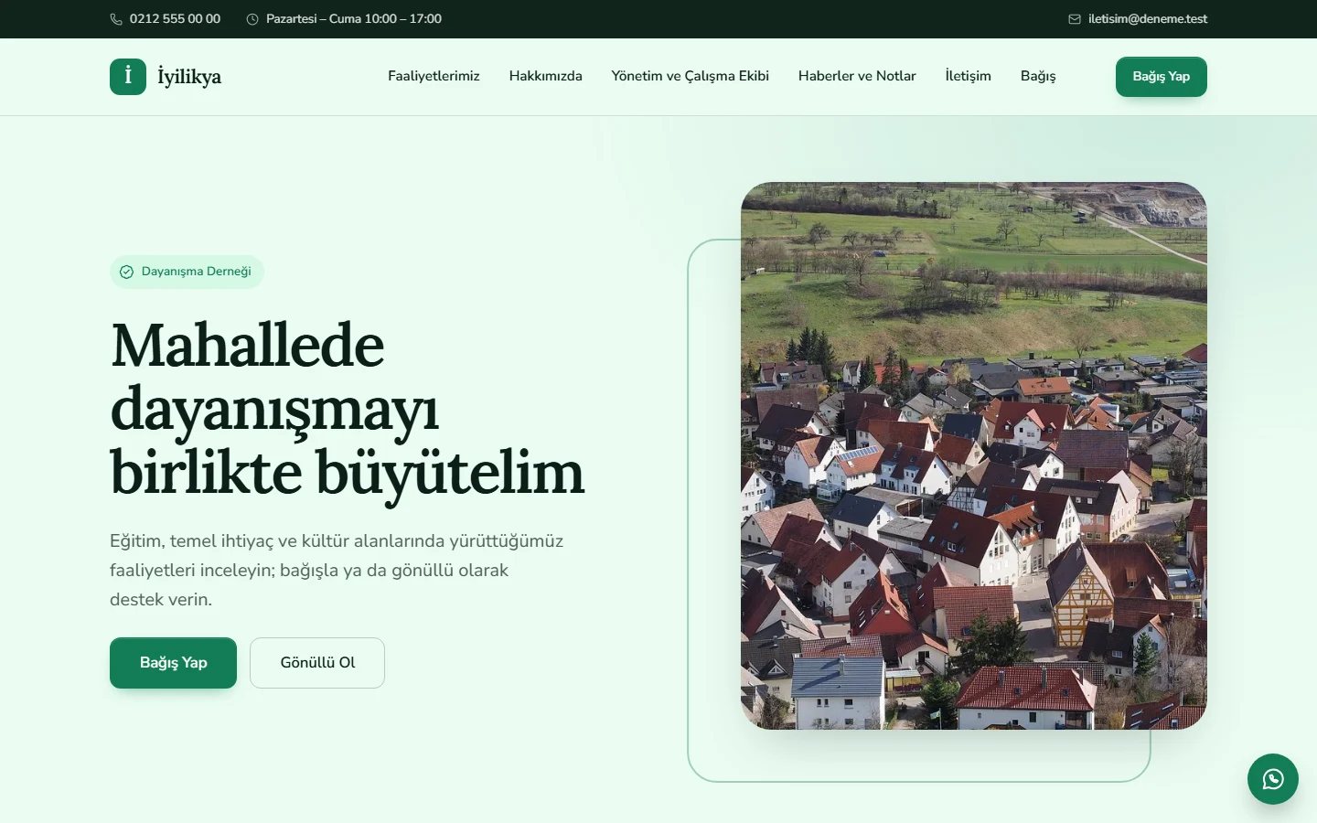Viewport: 1317px width, 823px height.
Task: Click the aerial village hero image
Action: 974,455
